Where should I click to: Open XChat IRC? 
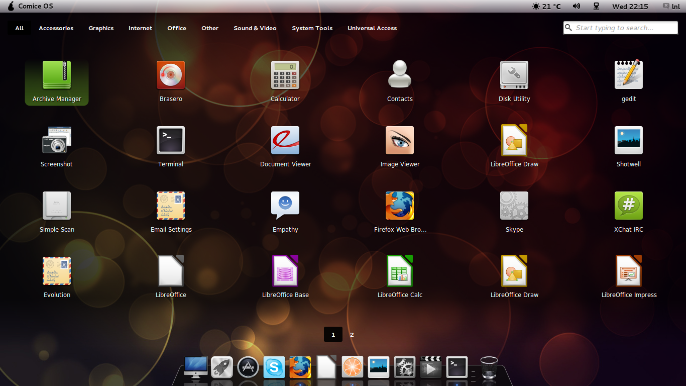pos(628,206)
